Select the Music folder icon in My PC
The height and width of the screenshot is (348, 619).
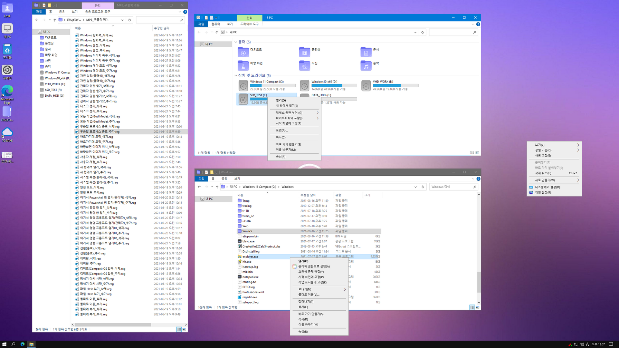click(x=366, y=66)
